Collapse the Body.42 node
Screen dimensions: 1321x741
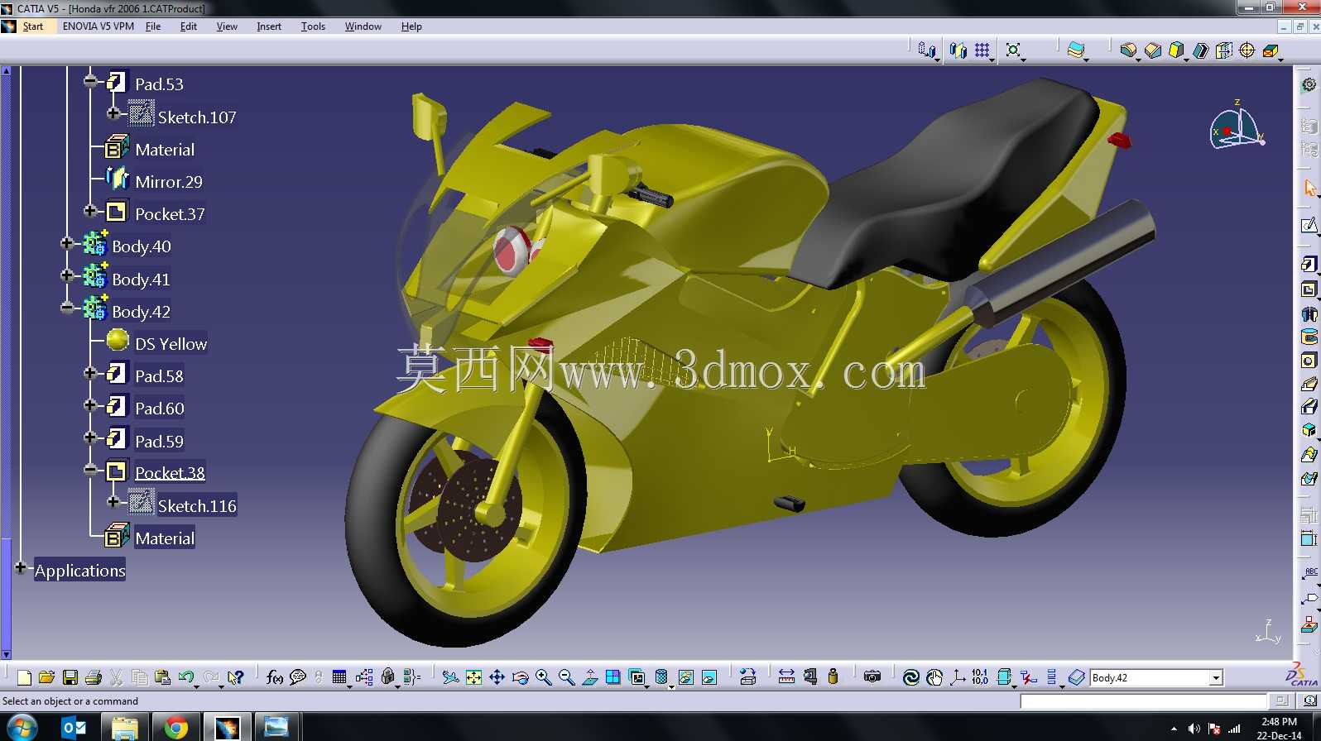click(67, 308)
